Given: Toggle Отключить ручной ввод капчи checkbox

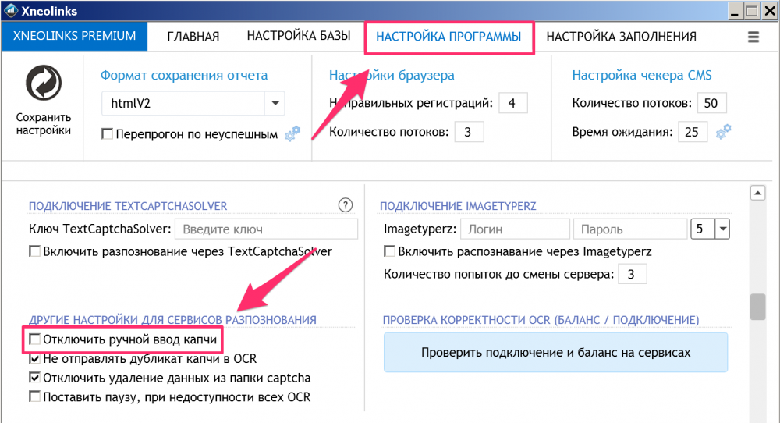Looking at the screenshot, I should tap(34, 339).
